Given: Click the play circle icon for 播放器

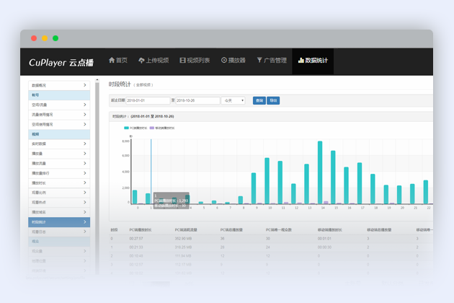Looking at the screenshot, I should pos(224,61).
